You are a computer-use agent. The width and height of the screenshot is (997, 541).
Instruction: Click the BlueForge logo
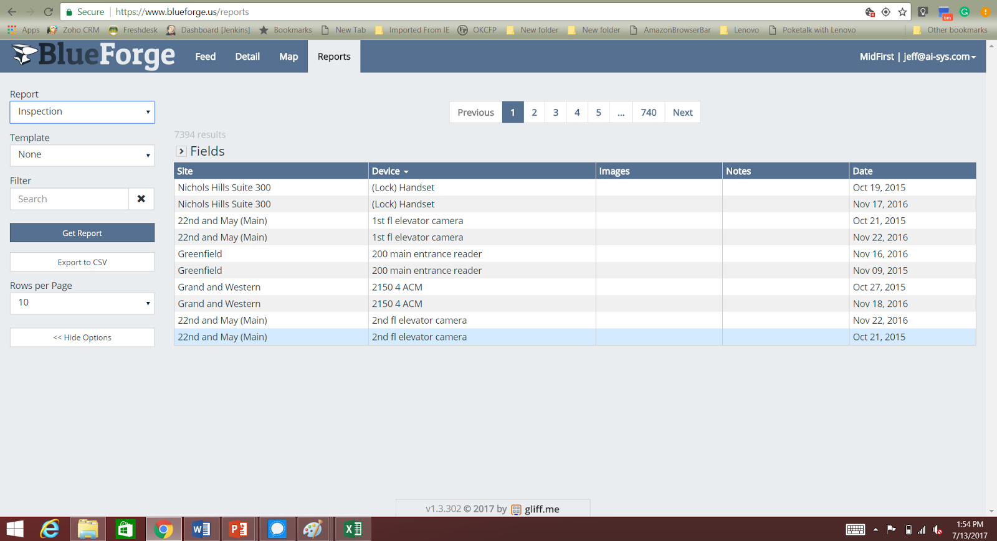click(x=93, y=55)
